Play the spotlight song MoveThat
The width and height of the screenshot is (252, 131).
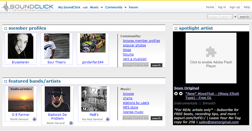[x=176, y=93]
